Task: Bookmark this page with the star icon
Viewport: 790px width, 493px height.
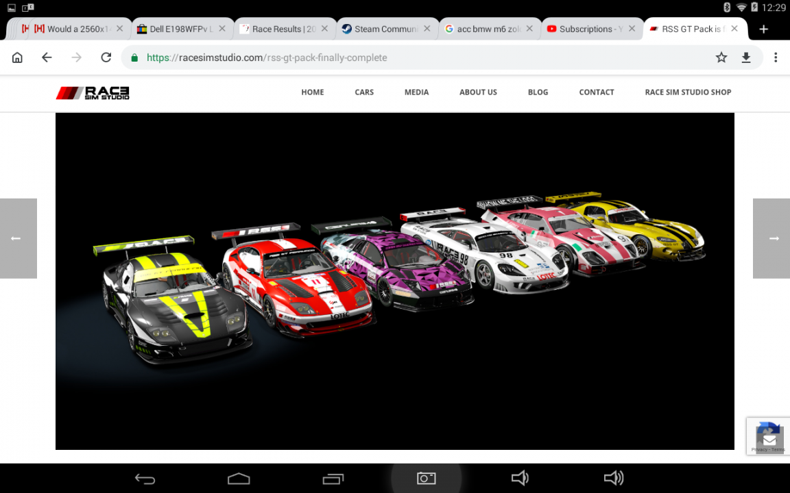Action: 721,58
